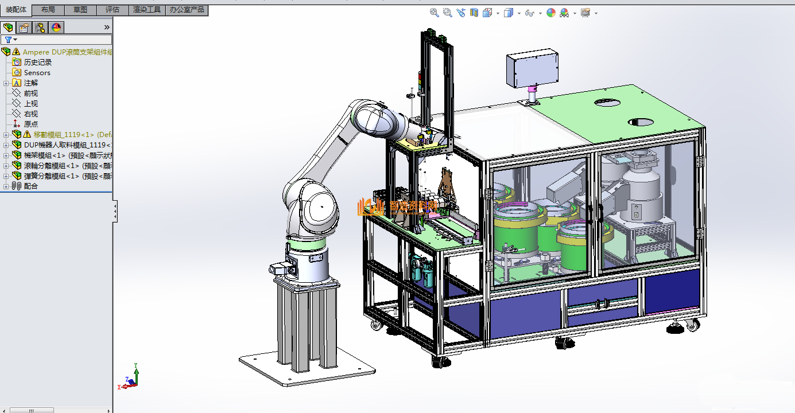Switch to the PropertyManager panel tab icon
The image size is (795, 413).
pyautogui.click(x=24, y=28)
